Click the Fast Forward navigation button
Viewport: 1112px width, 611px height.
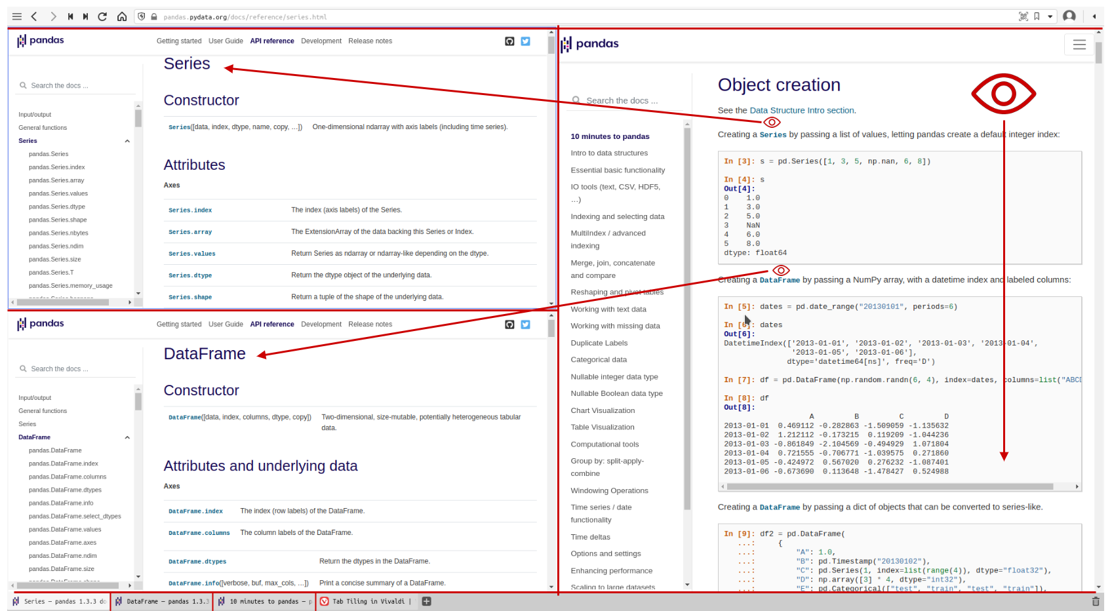coord(86,16)
